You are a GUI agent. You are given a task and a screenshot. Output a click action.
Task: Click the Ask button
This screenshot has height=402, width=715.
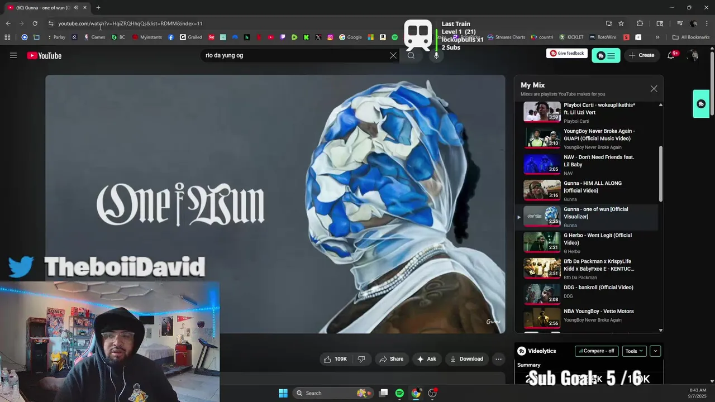point(426,359)
